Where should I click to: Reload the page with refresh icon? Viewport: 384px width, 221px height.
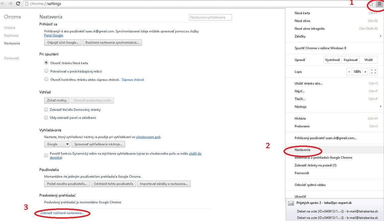click(x=18, y=4)
